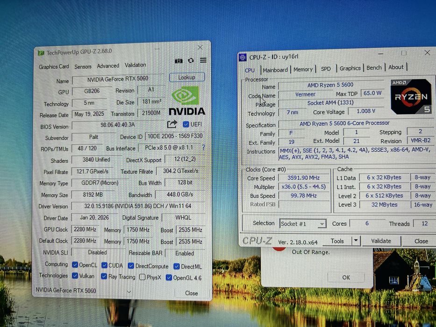Click OK in the Out Of Range dialog
The width and height of the screenshot is (436, 327).
click(x=346, y=277)
